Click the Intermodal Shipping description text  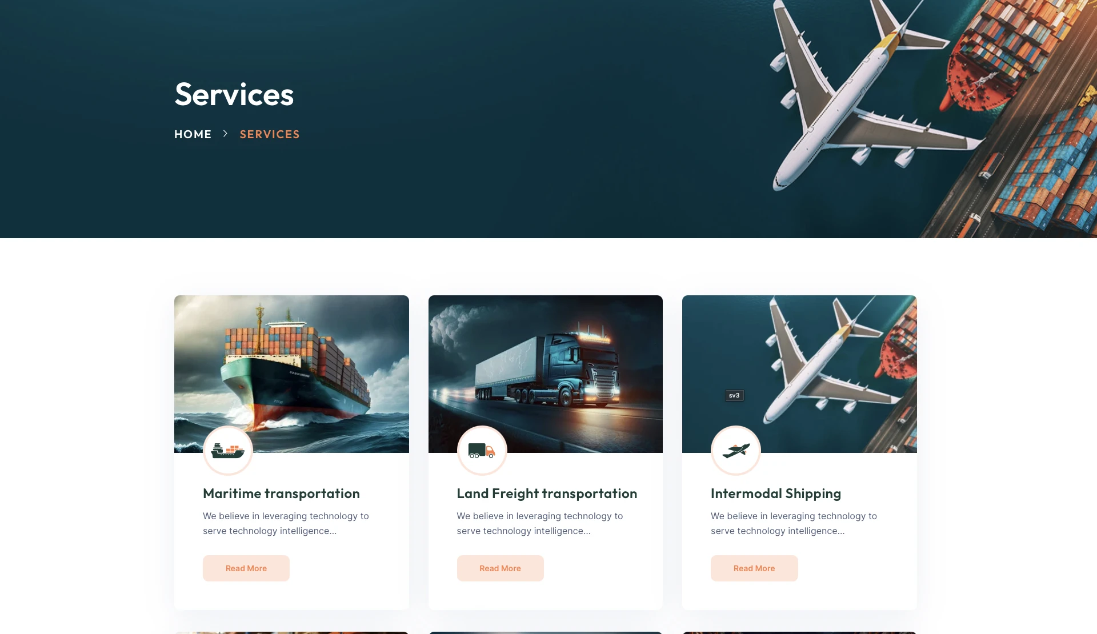[x=794, y=523]
